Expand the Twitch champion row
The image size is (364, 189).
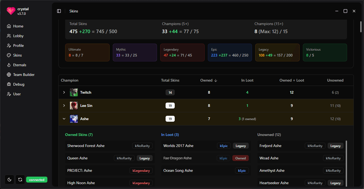click(x=64, y=92)
